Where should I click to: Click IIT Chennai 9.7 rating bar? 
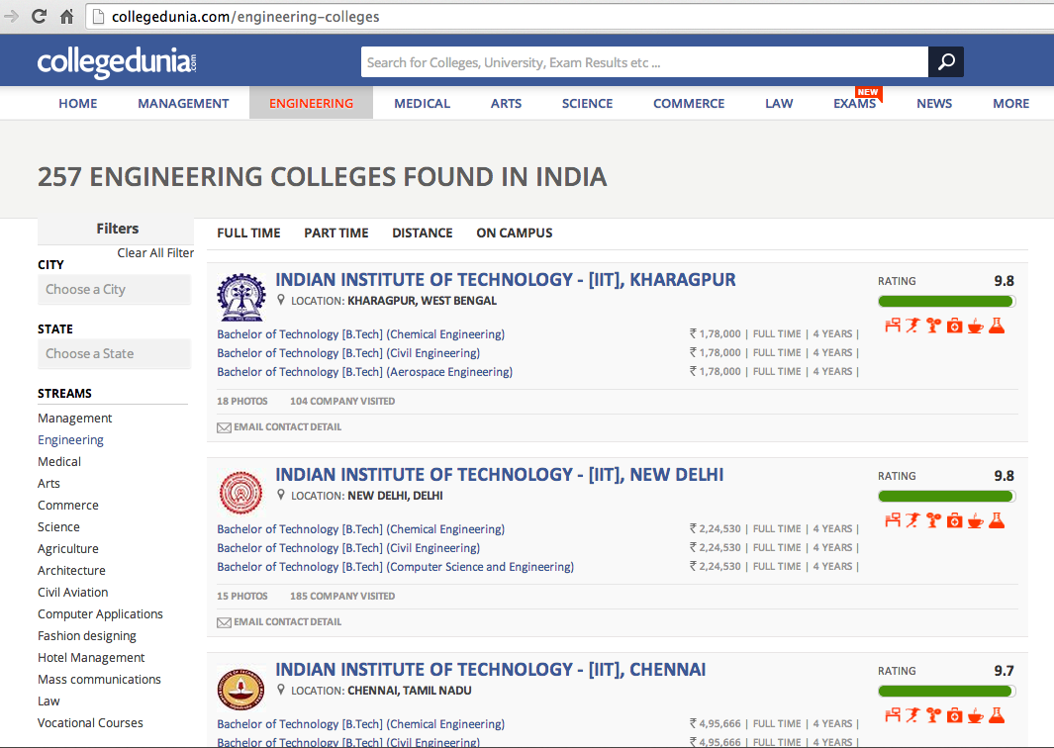(946, 691)
